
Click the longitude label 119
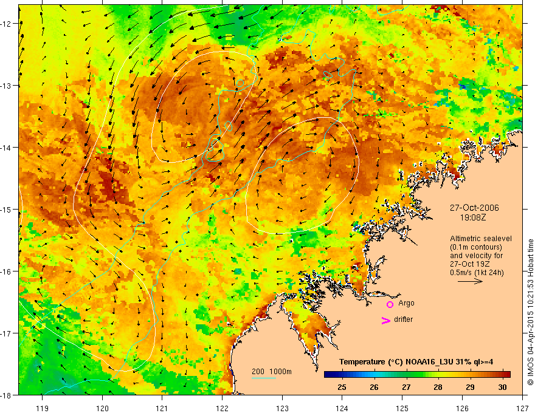tap(42, 408)
